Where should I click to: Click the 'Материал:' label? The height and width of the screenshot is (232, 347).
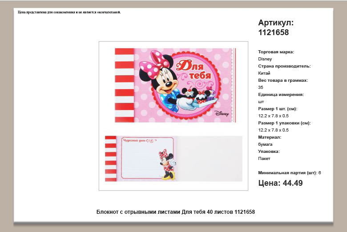click(270, 137)
